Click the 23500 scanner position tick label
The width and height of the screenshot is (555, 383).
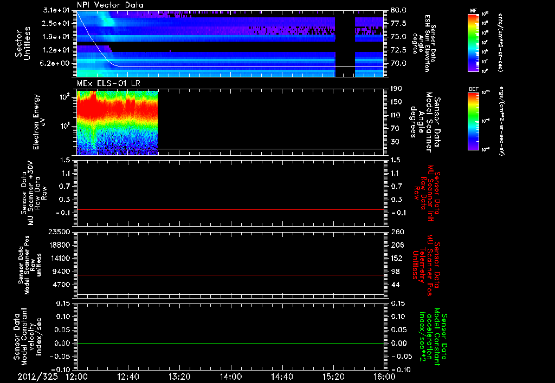point(59,232)
